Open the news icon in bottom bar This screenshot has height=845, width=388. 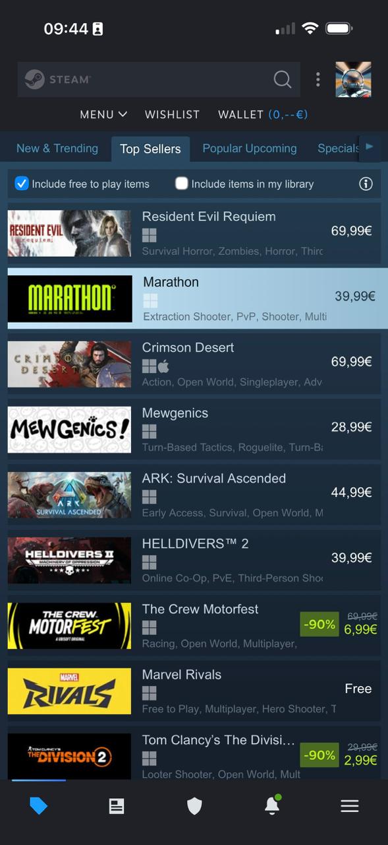[117, 805]
